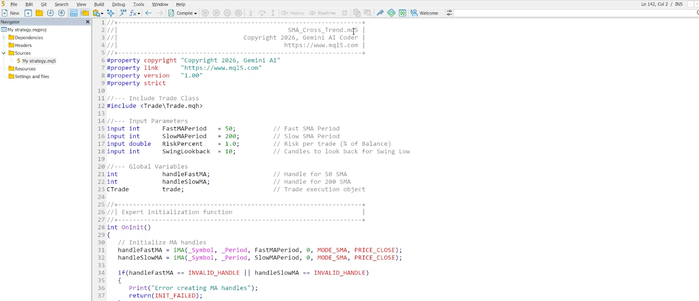699x301 pixels.
Task: Open the Edit menu
Action: click(29, 4)
